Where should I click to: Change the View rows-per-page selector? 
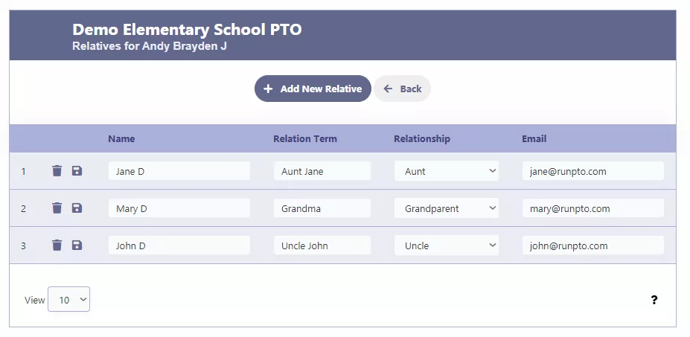pos(68,299)
